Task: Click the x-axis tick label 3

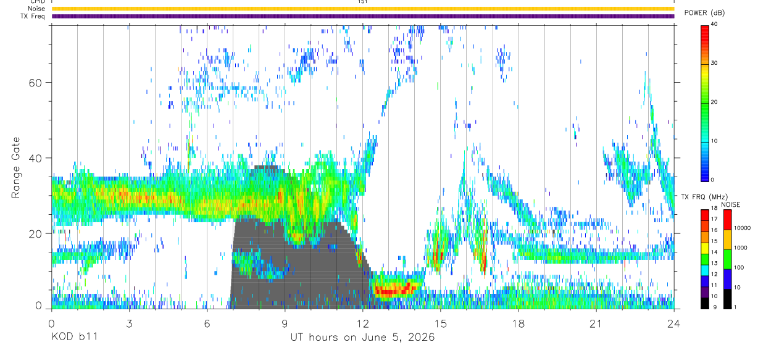Action: tap(130, 323)
